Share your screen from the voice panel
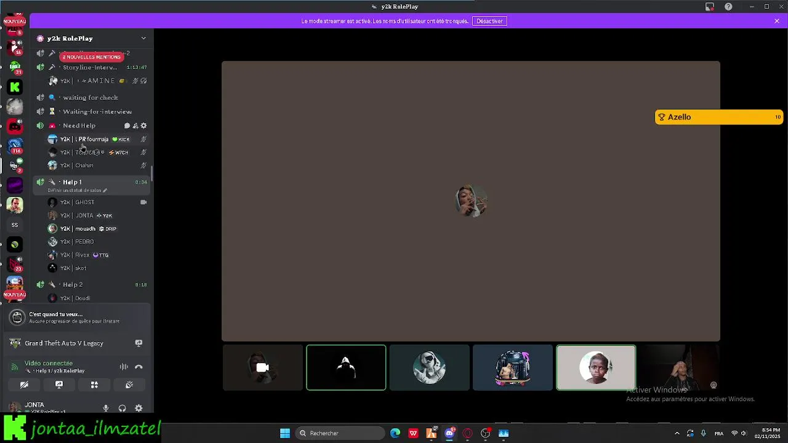Image resolution: width=788 pixels, height=443 pixels. coord(59,385)
